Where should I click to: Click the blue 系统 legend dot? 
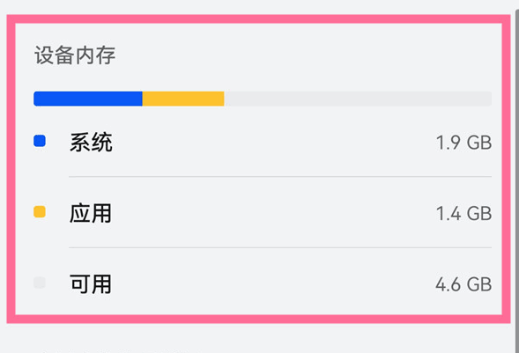(40, 141)
